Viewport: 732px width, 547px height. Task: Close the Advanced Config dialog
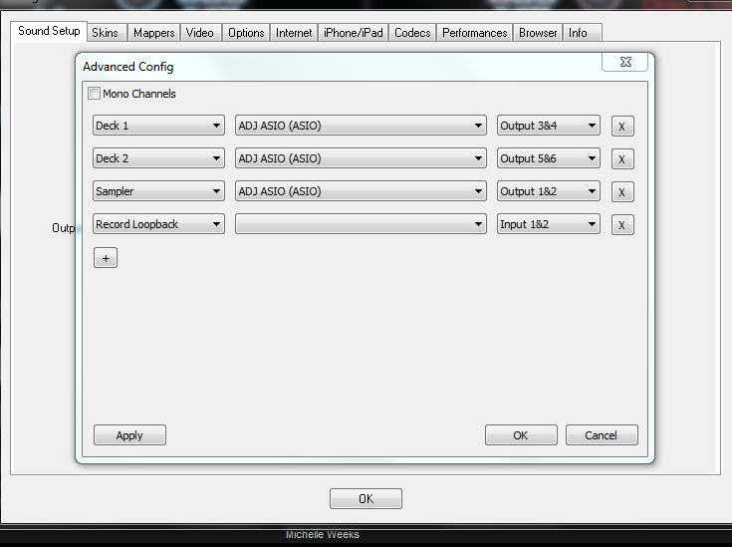624,63
